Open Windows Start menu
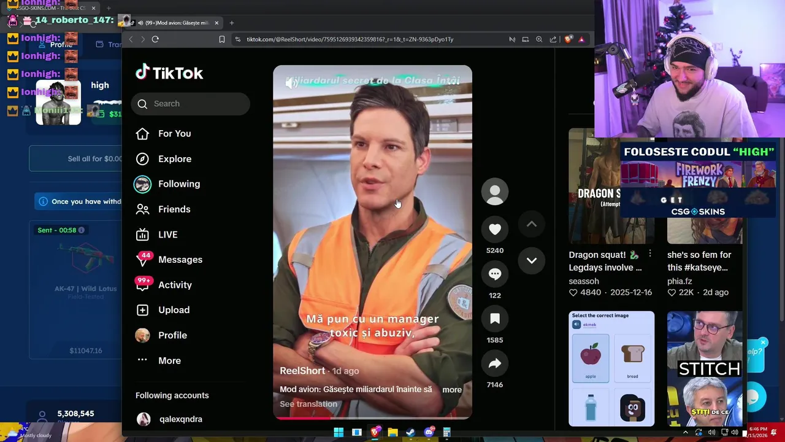This screenshot has width=785, height=442. point(339,432)
